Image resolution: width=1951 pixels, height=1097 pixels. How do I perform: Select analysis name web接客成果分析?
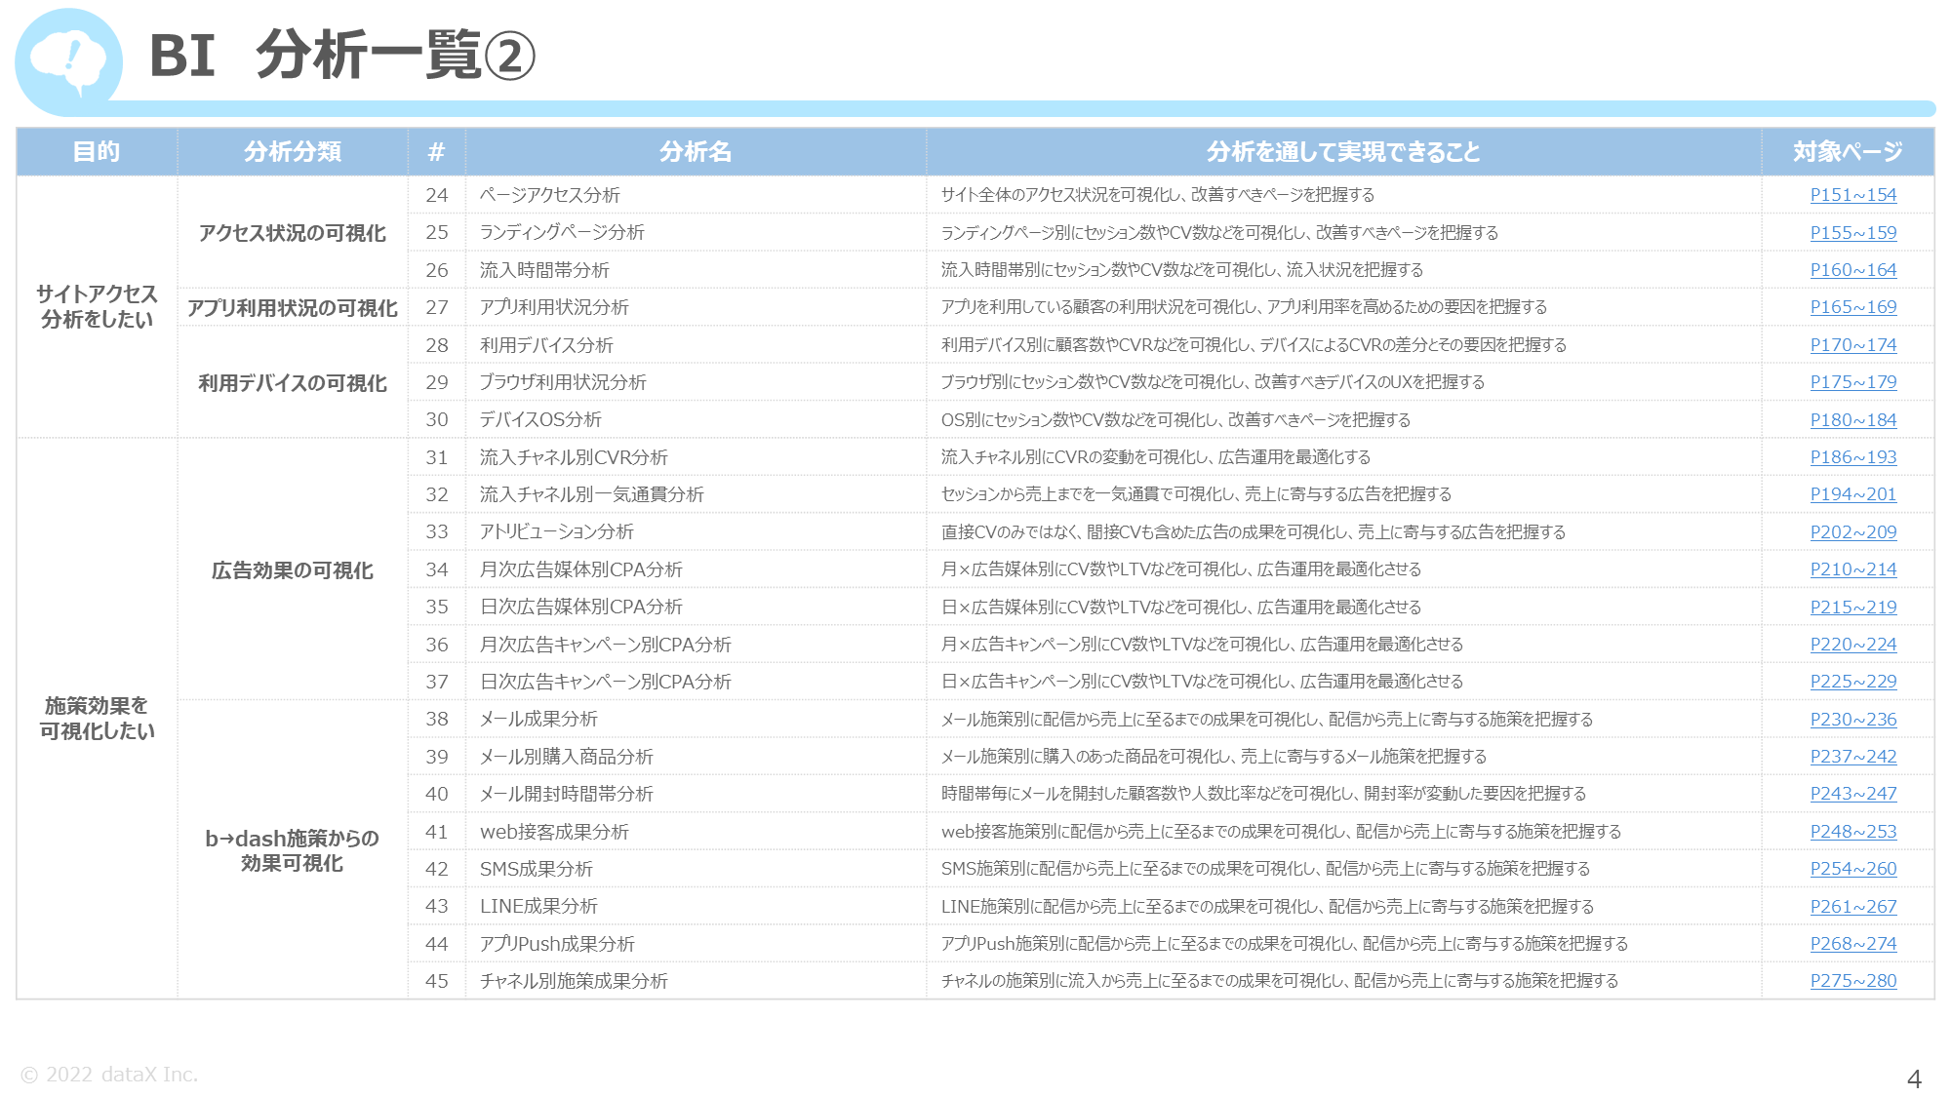(x=554, y=832)
